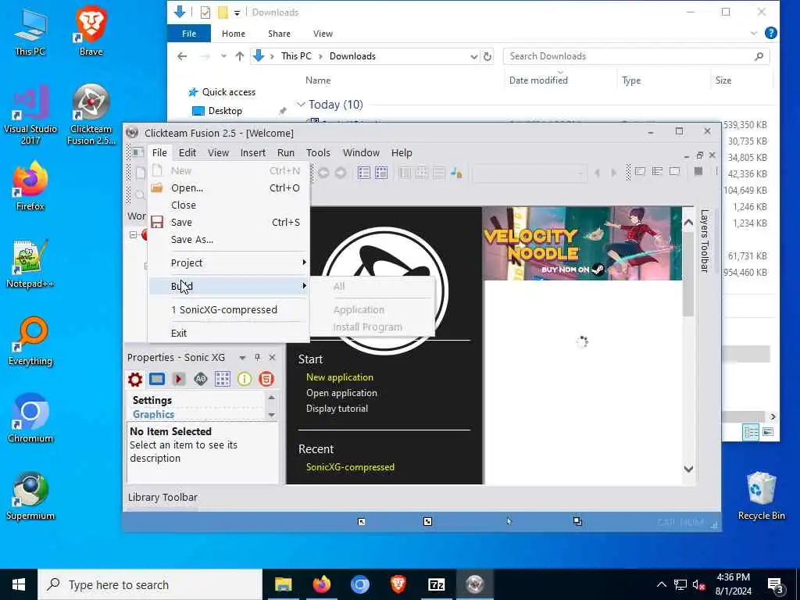Open the HTML5 options tab icon
Screen dimensions: 800x600
[266, 379]
